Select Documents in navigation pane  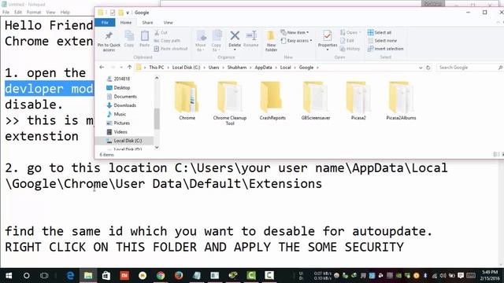click(x=125, y=96)
